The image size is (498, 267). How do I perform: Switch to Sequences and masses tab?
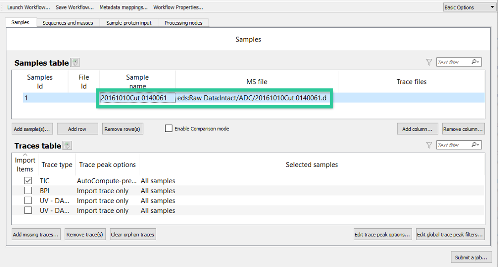68,22
